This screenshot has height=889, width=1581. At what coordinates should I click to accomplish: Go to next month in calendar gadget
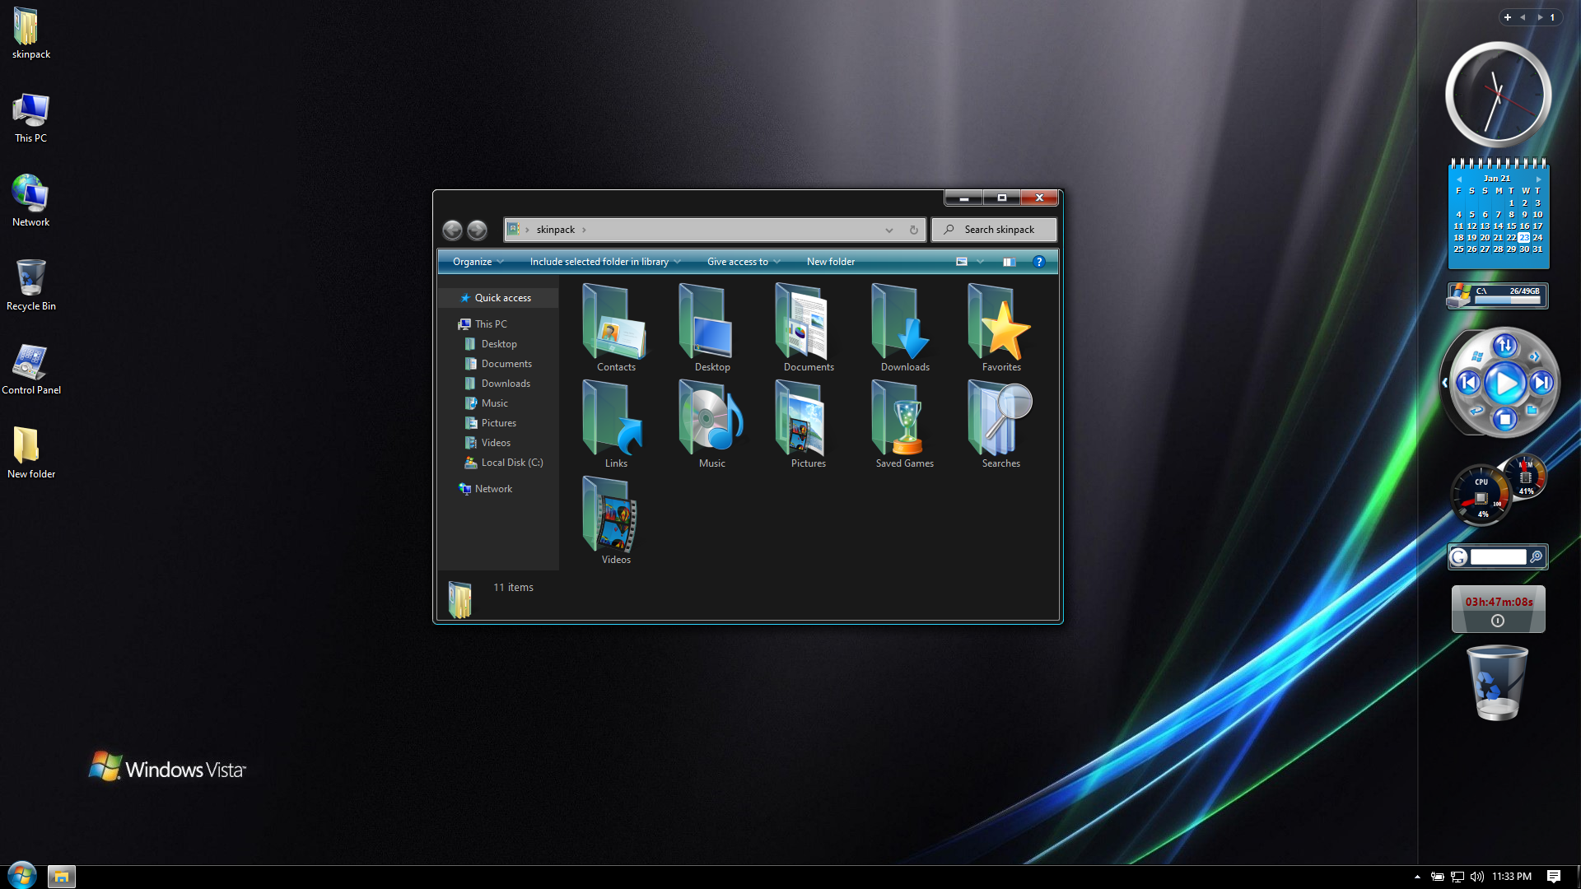coord(1538,179)
